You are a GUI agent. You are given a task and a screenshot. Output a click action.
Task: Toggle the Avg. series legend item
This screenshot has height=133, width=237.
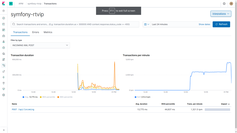click(x=30, y=97)
